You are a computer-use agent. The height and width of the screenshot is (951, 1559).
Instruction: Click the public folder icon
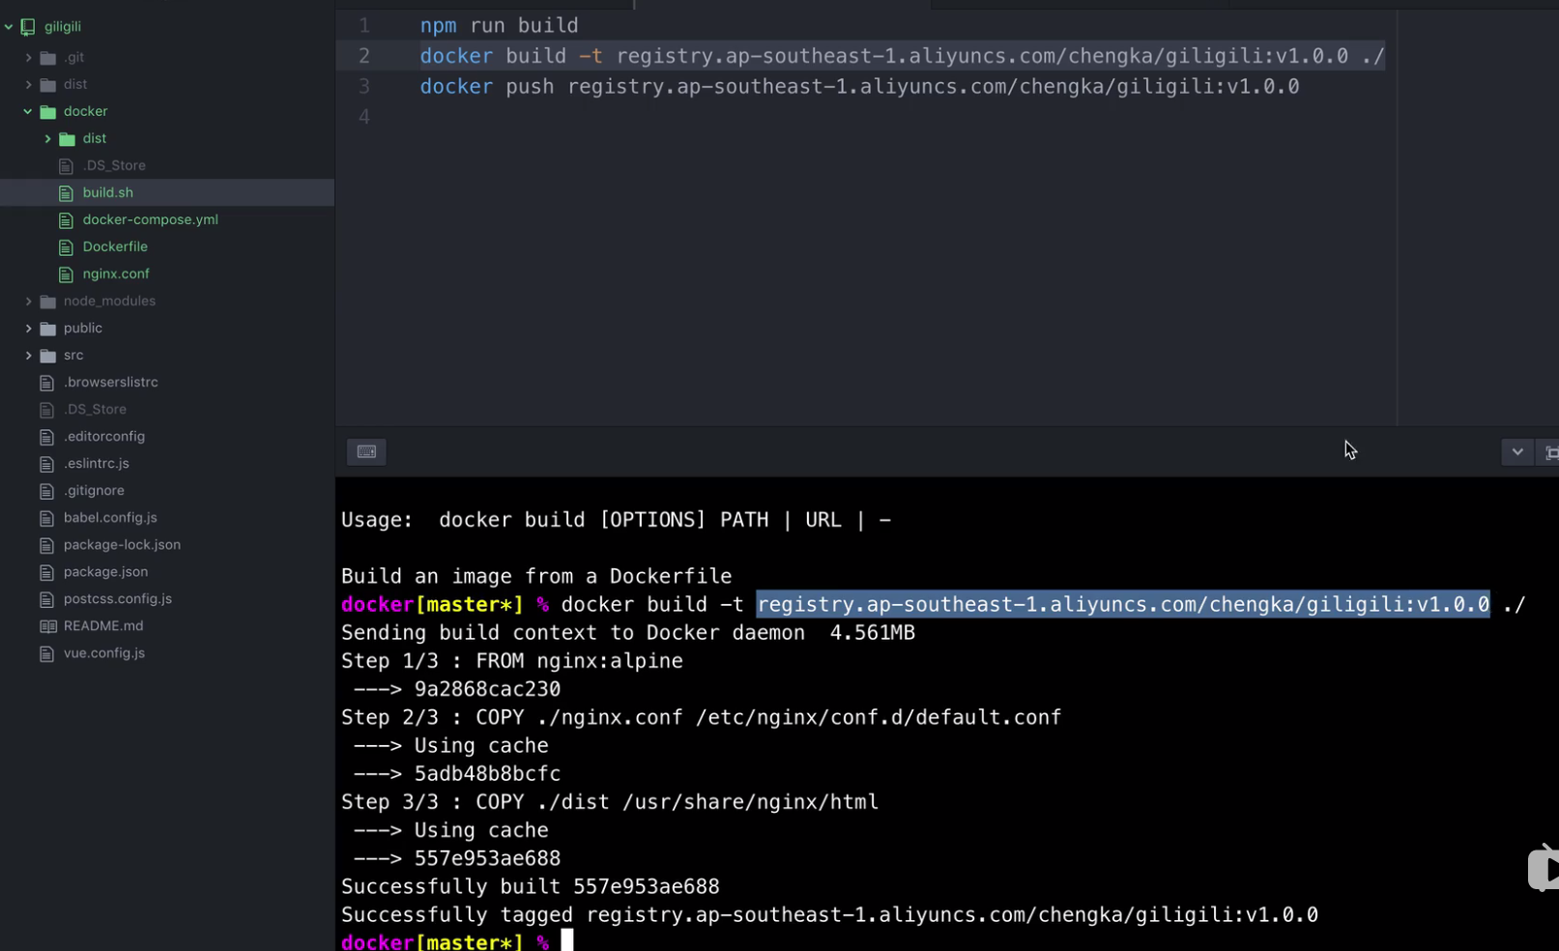click(47, 329)
